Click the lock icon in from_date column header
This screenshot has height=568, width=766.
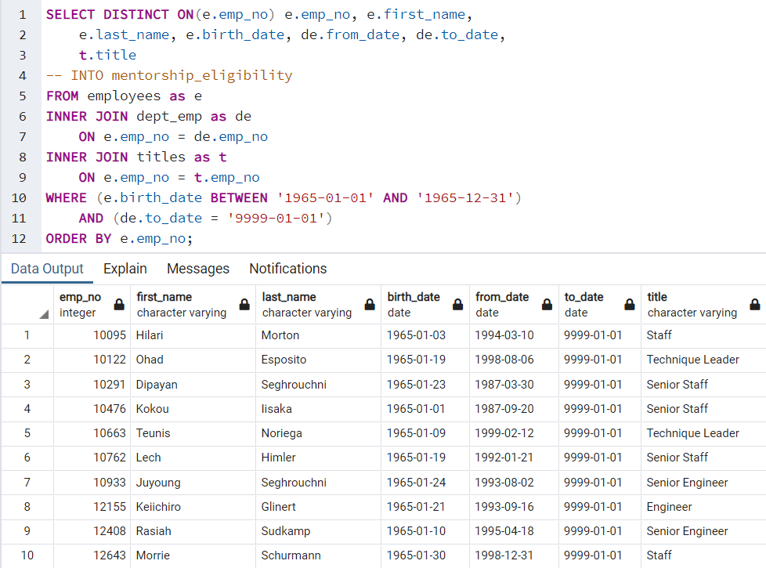point(547,305)
